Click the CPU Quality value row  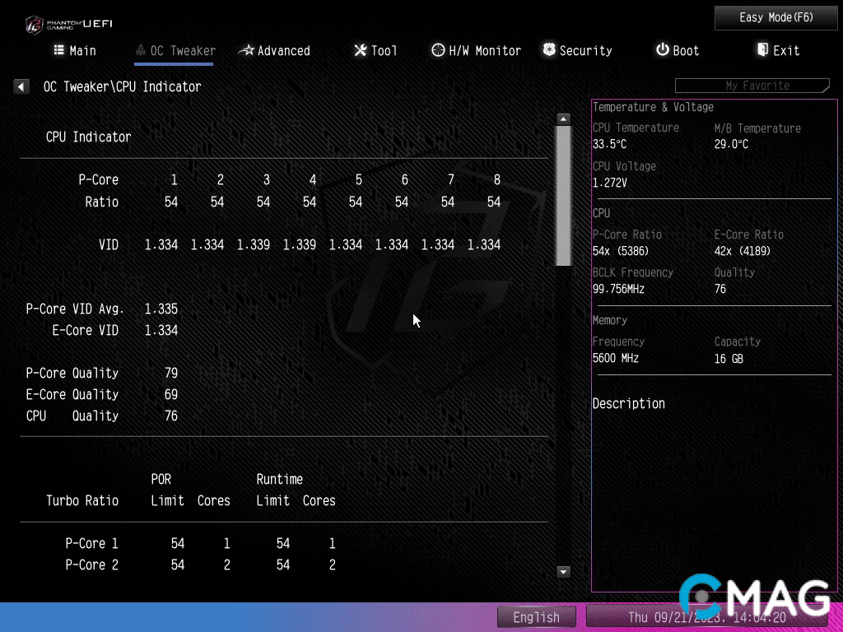click(102, 416)
